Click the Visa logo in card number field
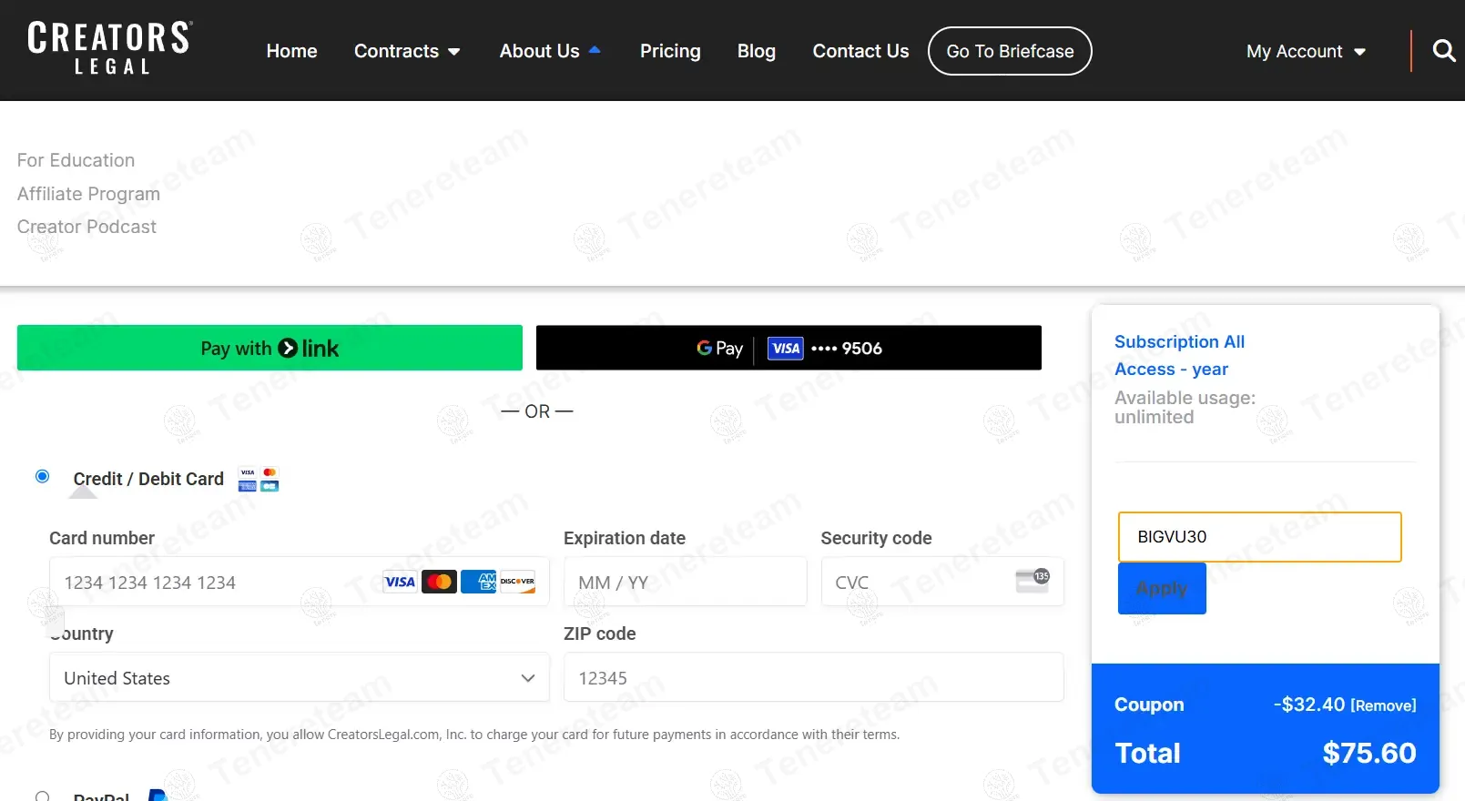Screen dimensions: 1465x801 pyautogui.click(x=400, y=582)
